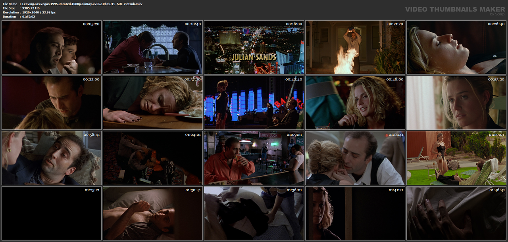The height and width of the screenshot is (242, 508).
Task: Select the thumbnail stamped 01:36:01
Action: 254,213
